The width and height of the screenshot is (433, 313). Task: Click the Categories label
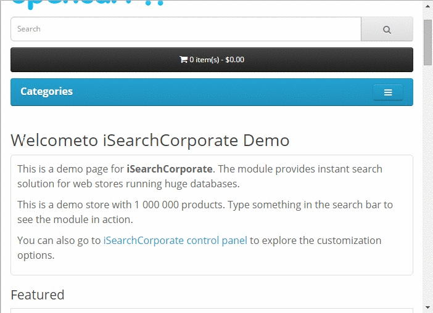(x=46, y=92)
